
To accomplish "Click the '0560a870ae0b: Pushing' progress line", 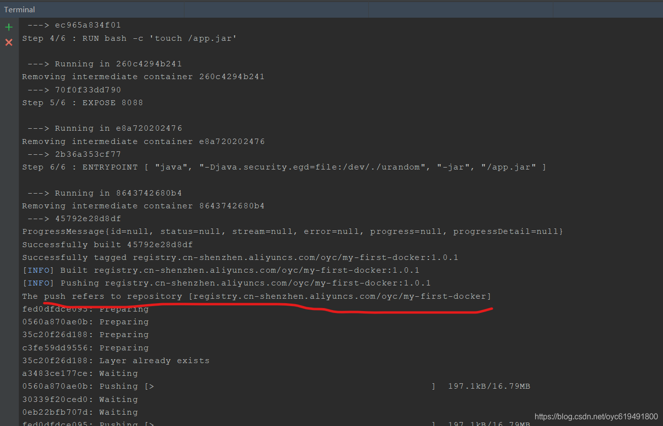I will 276,386.
